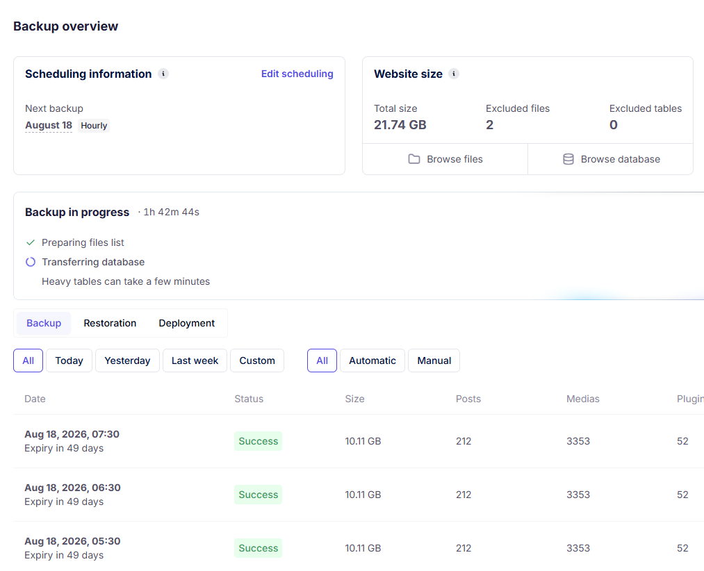Click the Size column header
This screenshot has height=571, width=704.
354,399
